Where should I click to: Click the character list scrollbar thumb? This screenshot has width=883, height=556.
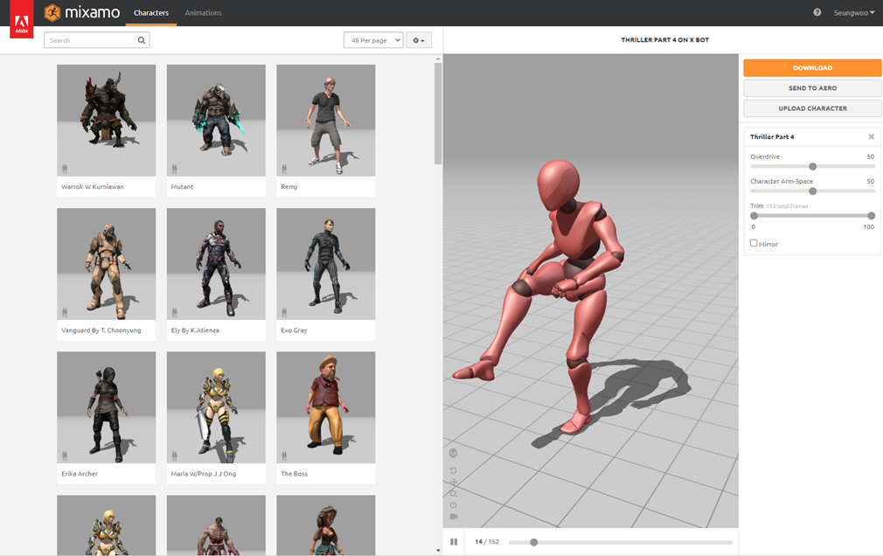point(438,114)
